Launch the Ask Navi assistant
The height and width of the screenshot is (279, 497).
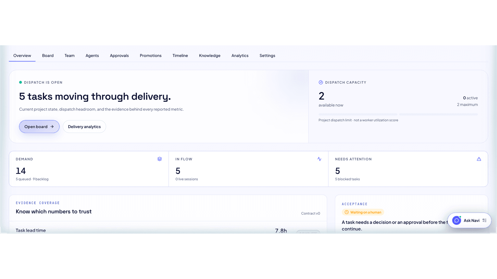pyautogui.click(x=469, y=220)
